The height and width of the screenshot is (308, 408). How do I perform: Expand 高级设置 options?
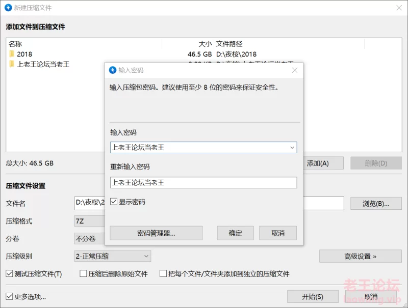pos(360,256)
